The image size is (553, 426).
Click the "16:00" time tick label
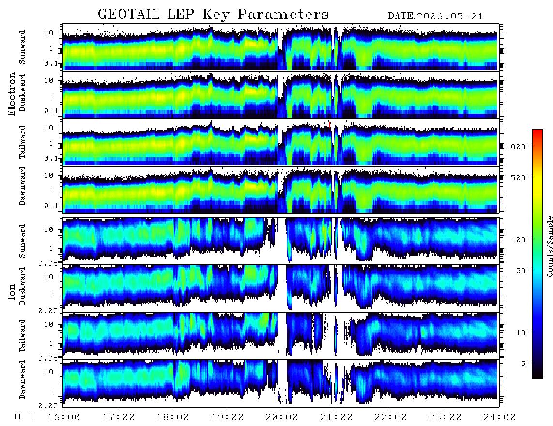pos(64,417)
